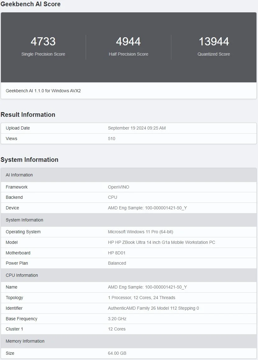
Task: Click the OpenVINO framework value
Action: [118, 187]
